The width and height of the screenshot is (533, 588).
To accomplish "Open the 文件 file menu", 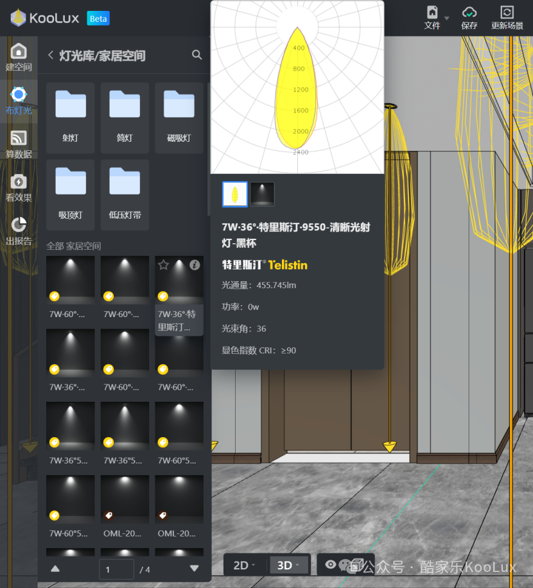I will [x=432, y=18].
